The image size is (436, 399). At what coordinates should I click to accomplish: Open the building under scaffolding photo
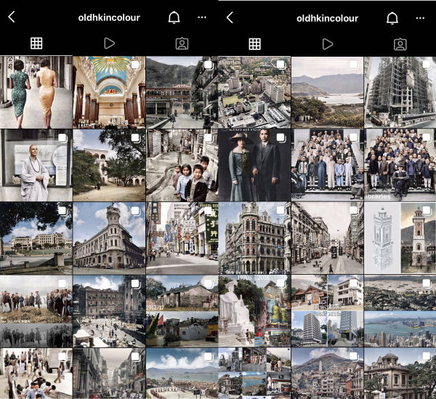tap(400, 92)
